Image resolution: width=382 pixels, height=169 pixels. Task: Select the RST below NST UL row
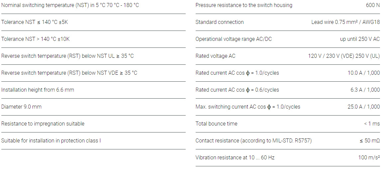point(67,56)
